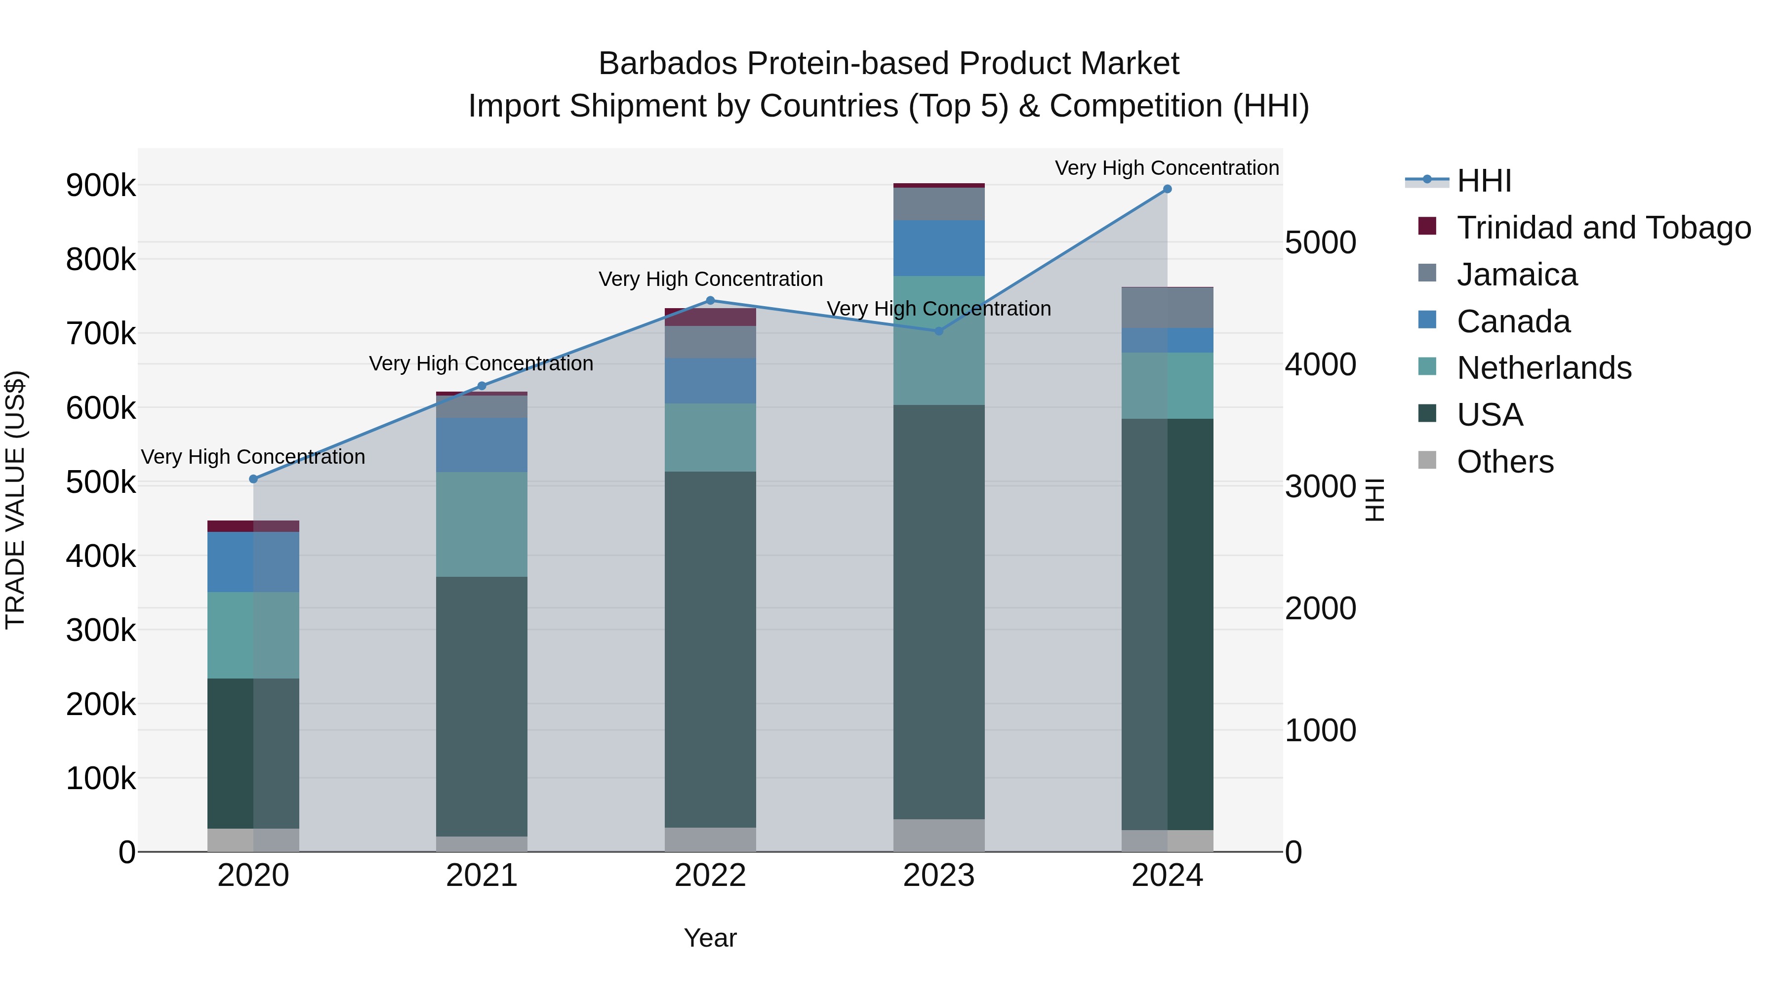Click the rotated HHI right axis title
The image size is (1778, 1000).
click(x=1375, y=500)
